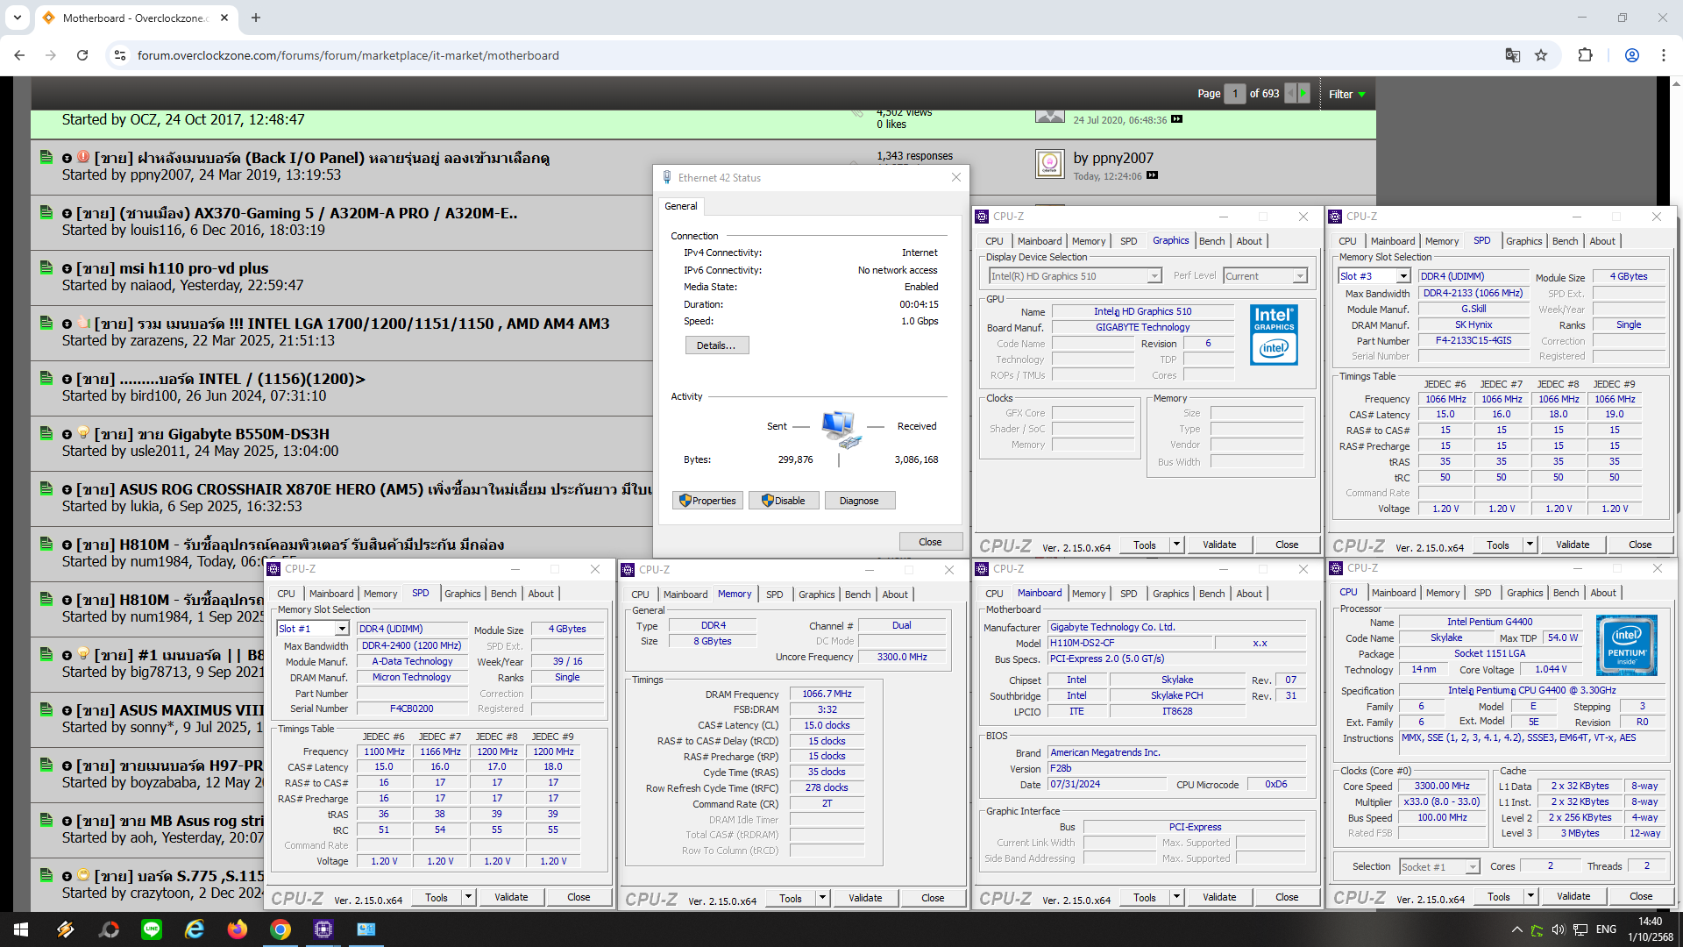The height and width of the screenshot is (947, 1683).
Task: Open Chrome extensions puzzle icon
Action: pos(1585,55)
